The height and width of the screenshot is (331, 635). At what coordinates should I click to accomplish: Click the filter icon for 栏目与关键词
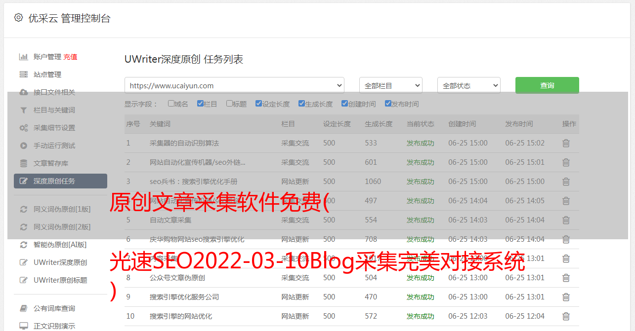click(x=23, y=110)
